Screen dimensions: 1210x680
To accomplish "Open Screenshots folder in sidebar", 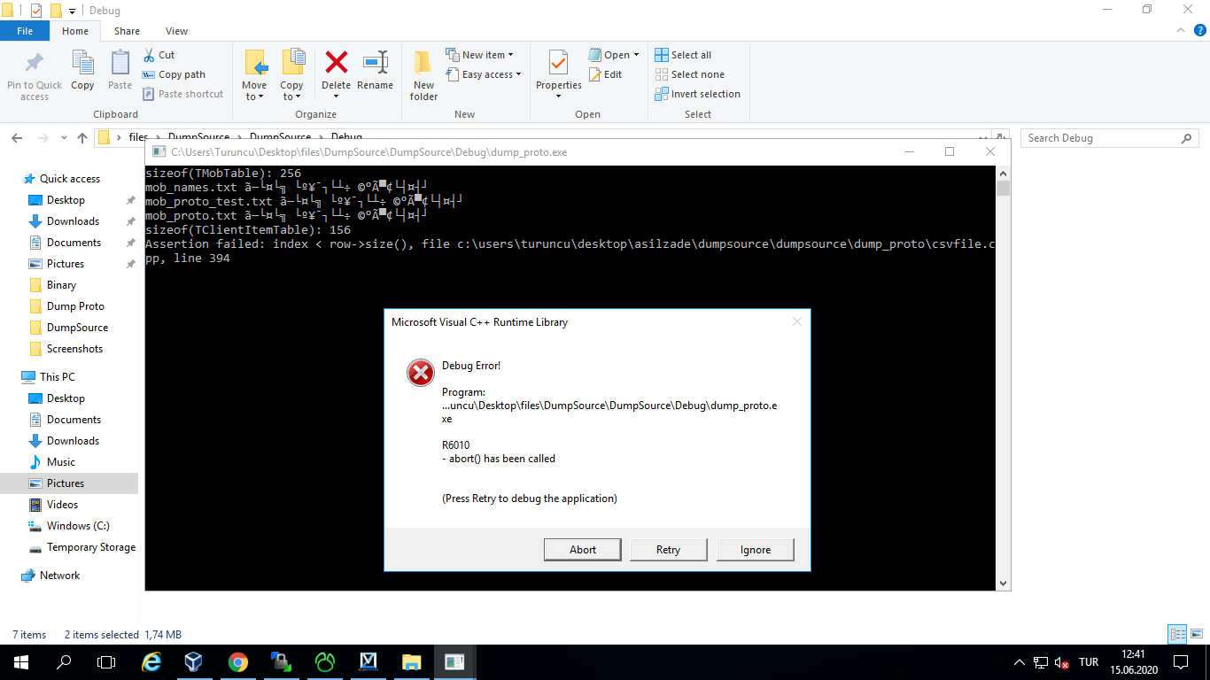I will point(74,349).
